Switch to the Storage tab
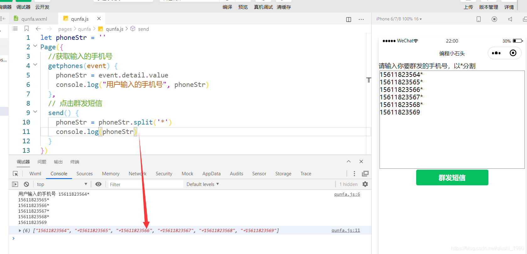This screenshot has width=527, height=254. pyautogui.click(x=283, y=173)
